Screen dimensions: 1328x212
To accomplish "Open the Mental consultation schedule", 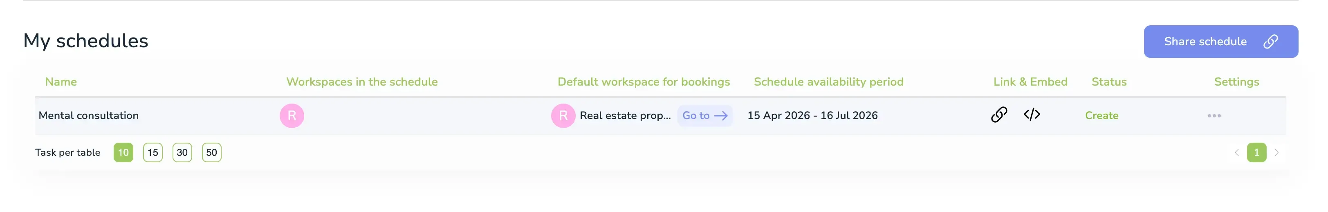I will (89, 116).
